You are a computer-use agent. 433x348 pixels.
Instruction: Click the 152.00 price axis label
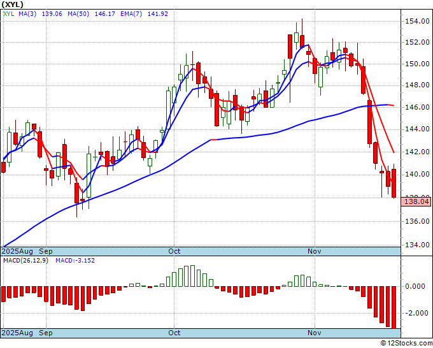pos(417,42)
